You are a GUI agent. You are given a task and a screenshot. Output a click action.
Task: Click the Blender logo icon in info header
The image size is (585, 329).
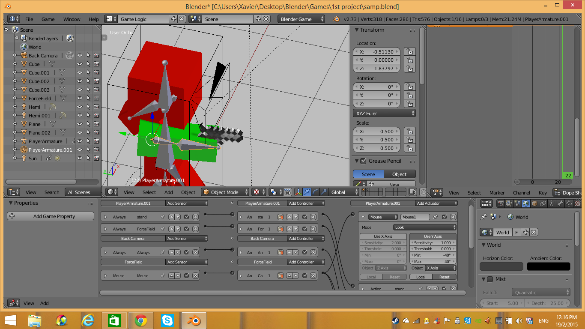point(336,19)
